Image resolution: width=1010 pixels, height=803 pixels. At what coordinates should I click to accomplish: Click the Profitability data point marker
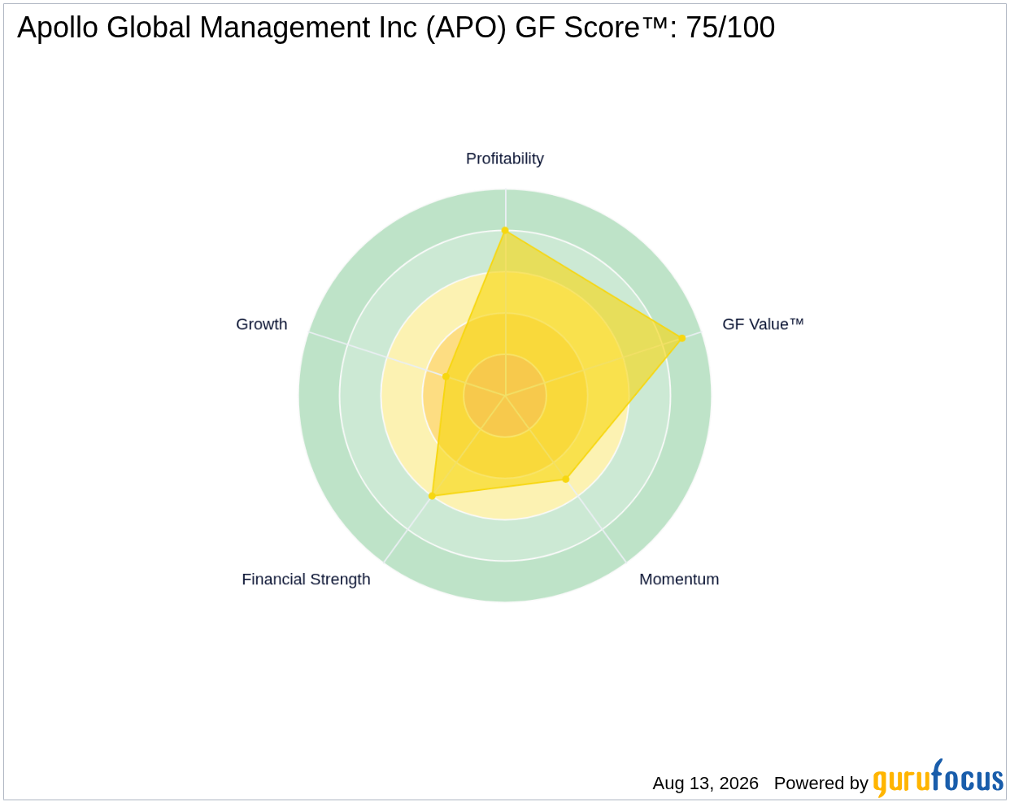[x=505, y=231]
